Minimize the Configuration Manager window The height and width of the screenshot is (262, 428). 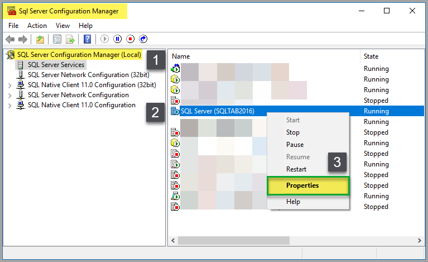pyautogui.click(x=362, y=11)
